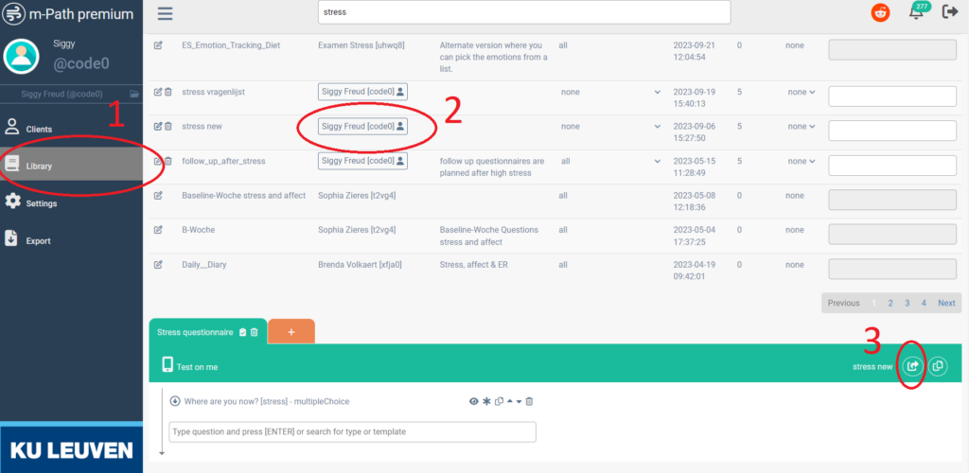Add a new tab with orange plus
969x473 pixels.
coord(291,332)
